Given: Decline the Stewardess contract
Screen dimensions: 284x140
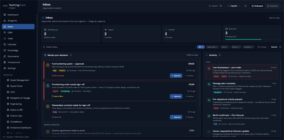Looking at the screenshot, I should [189, 117].
